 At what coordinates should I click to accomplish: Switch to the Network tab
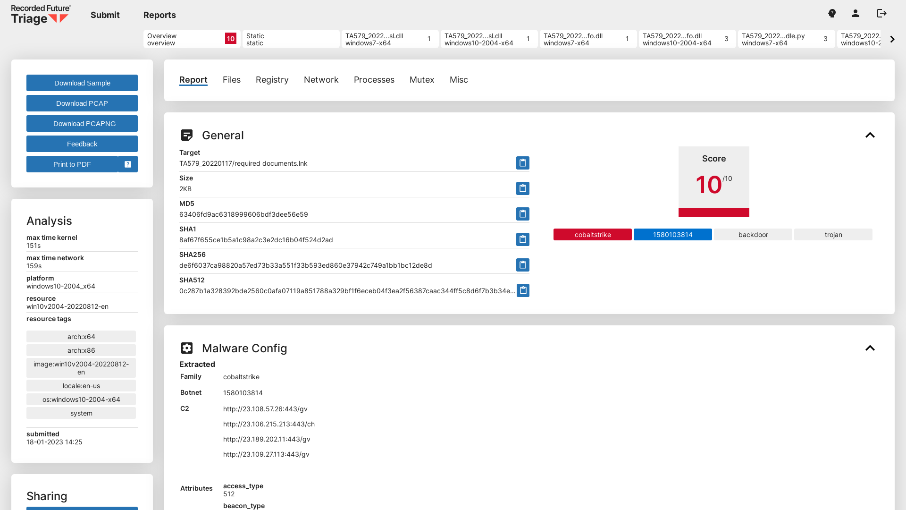pyautogui.click(x=321, y=80)
